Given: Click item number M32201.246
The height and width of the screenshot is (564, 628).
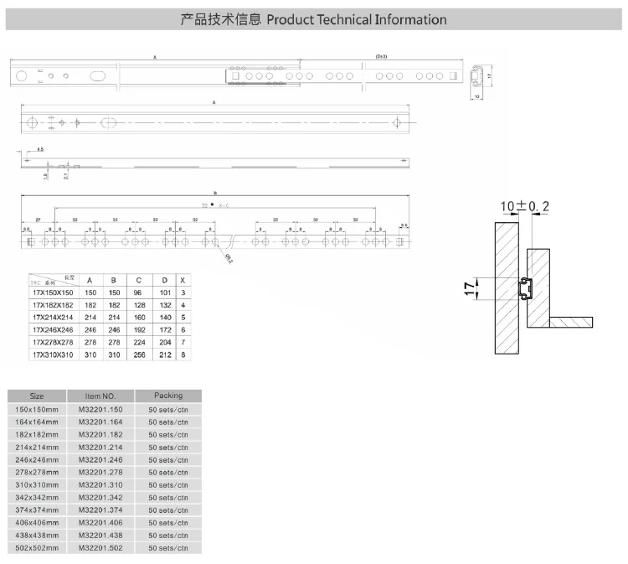Looking at the screenshot, I should click(100, 460).
